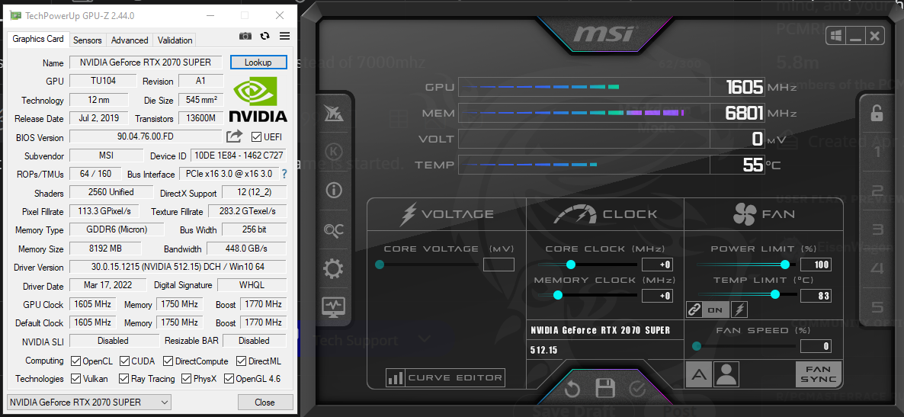
Task: Toggle the DirectCompute checkbox
Action: tap(168, 361)
